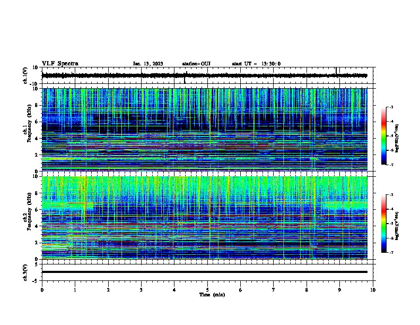The width and height of the screenshot is (420, 325).
Task: Click the ch.3 flat black waveform trace
Action: tap(204, 272)
